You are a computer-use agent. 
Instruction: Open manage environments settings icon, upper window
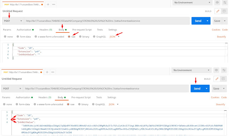[x=225, y=2]
